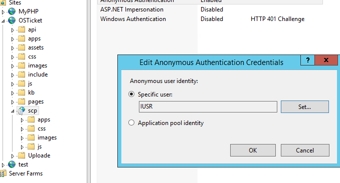The height and width of the screenshot is (183, 340).
Task: Click the kb folder icon
Action: (22, 92)
